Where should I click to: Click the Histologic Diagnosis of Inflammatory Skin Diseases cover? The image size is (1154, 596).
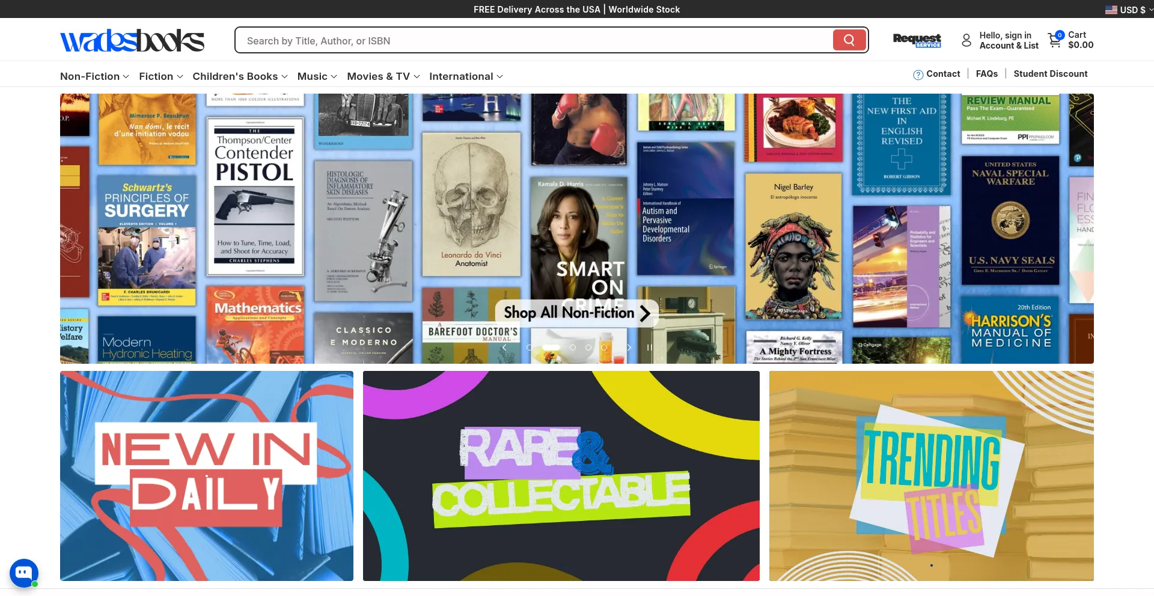pyautogui.click(x=363, y=230)
